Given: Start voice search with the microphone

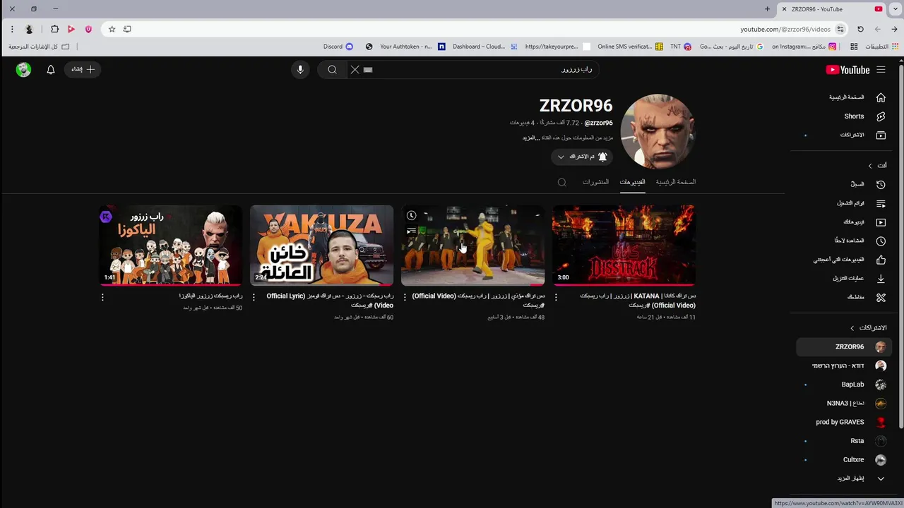Looking at the screenshot, I should click(300, 69).
